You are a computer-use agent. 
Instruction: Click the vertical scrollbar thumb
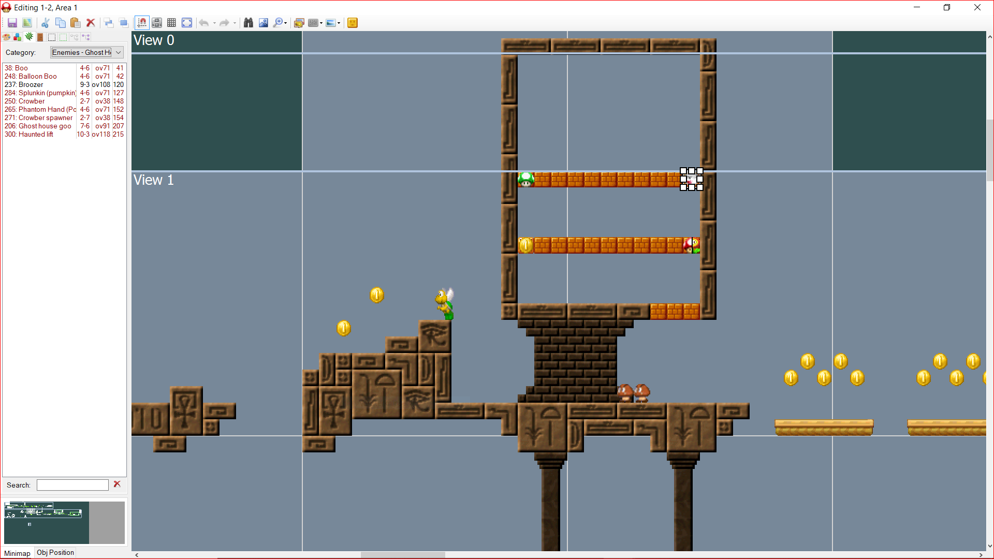point(990,150)
